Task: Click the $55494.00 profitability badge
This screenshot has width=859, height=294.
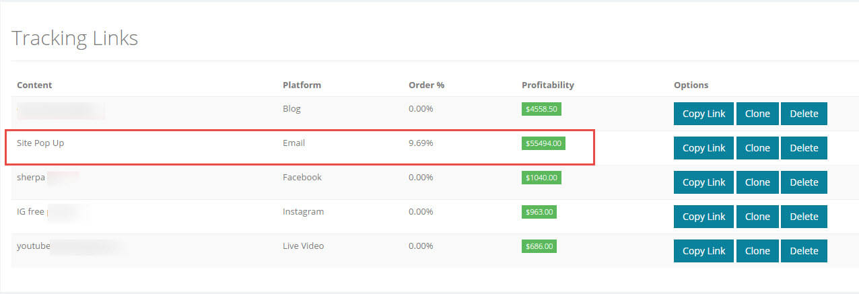Action: (544, 143)
